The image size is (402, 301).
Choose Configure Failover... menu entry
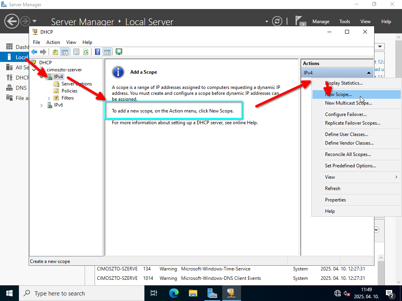click(x=346, y=114)
